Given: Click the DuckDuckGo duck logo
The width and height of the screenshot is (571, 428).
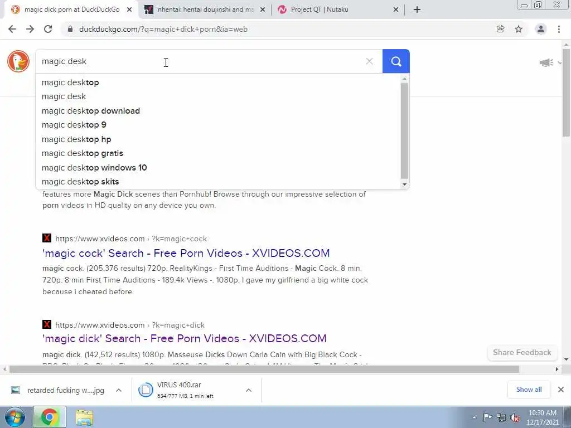Looking at the screenshot, I should click(x=18, y=61).
